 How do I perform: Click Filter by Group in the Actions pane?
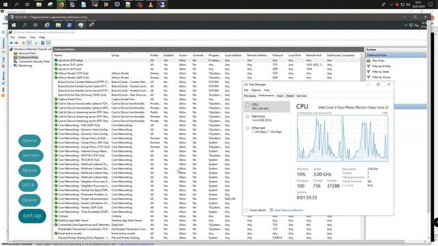pyautogui.click(x=381, y=77)
